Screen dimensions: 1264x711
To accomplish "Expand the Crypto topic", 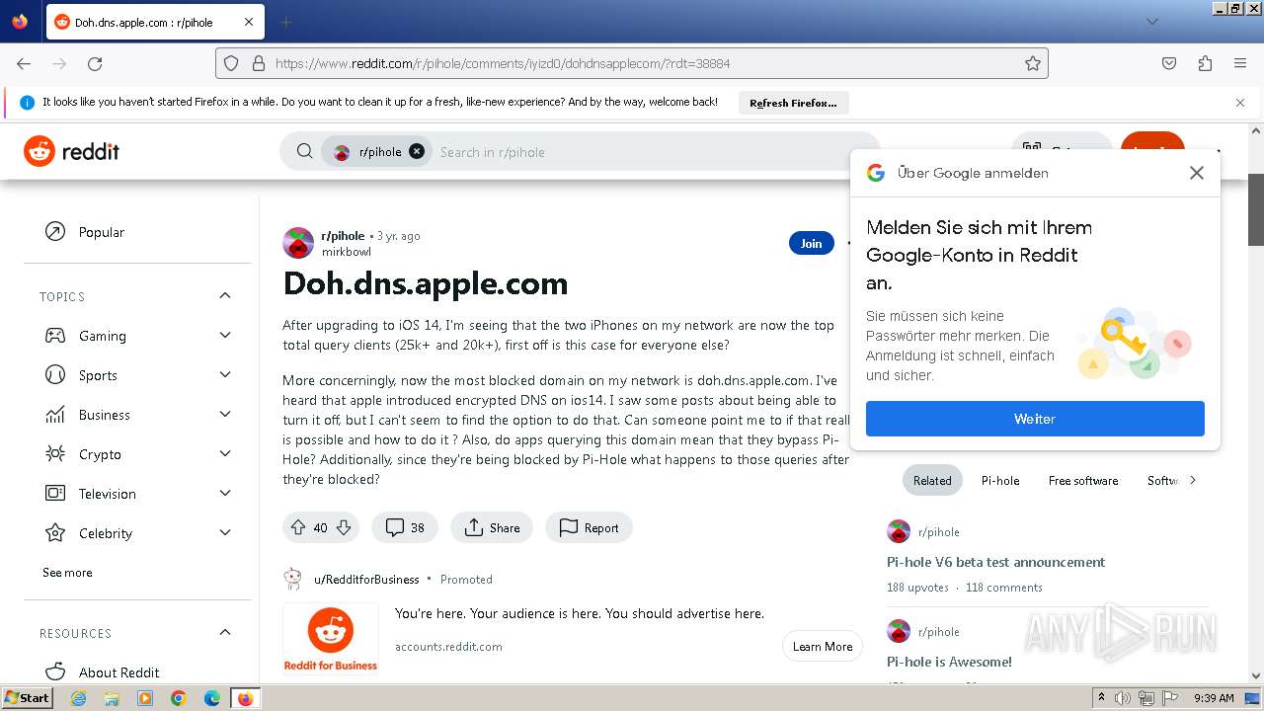I will tap(225, 454).
